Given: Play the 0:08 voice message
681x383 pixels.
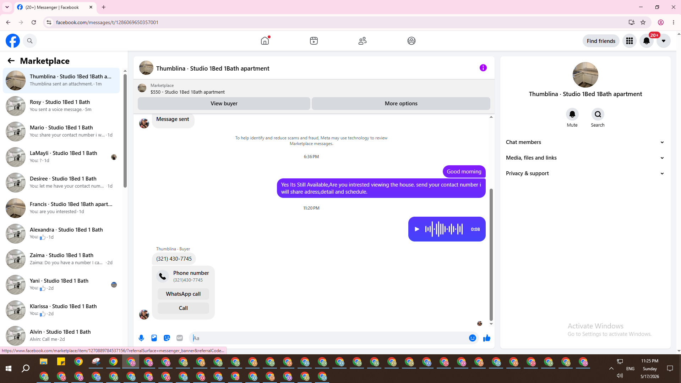Looking at the screenshot, I should pos(417,229).
